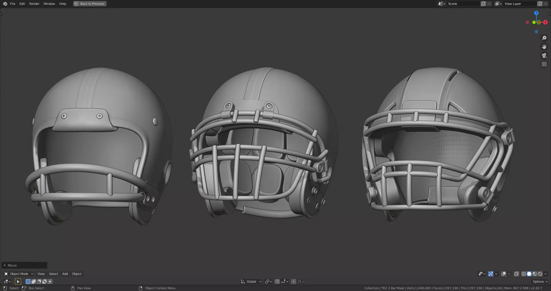Toggle viewport gizmos on or off
This screenshot has width=551, height=291.
(x=491, y=274)
